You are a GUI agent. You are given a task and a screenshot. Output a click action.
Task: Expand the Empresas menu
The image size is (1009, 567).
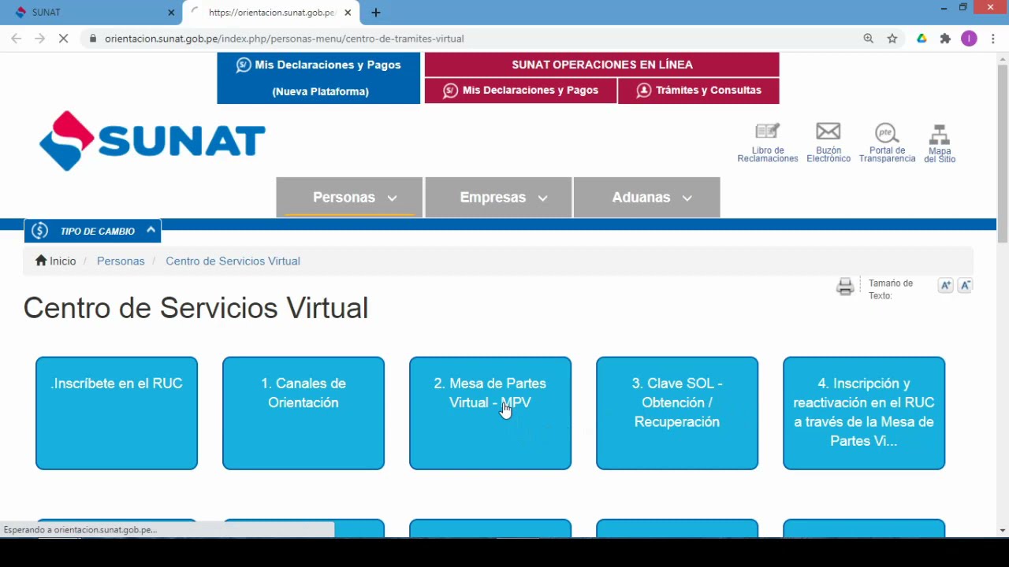click(x=498, y=197)
